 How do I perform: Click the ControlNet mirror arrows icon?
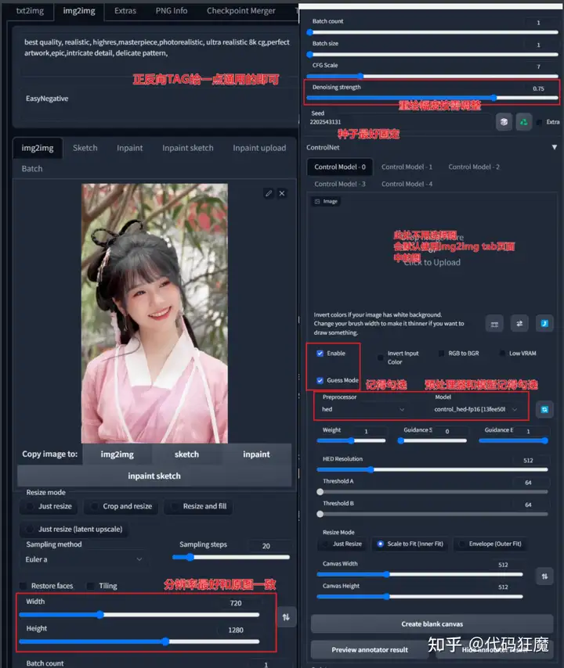click(x=519, y=324)
